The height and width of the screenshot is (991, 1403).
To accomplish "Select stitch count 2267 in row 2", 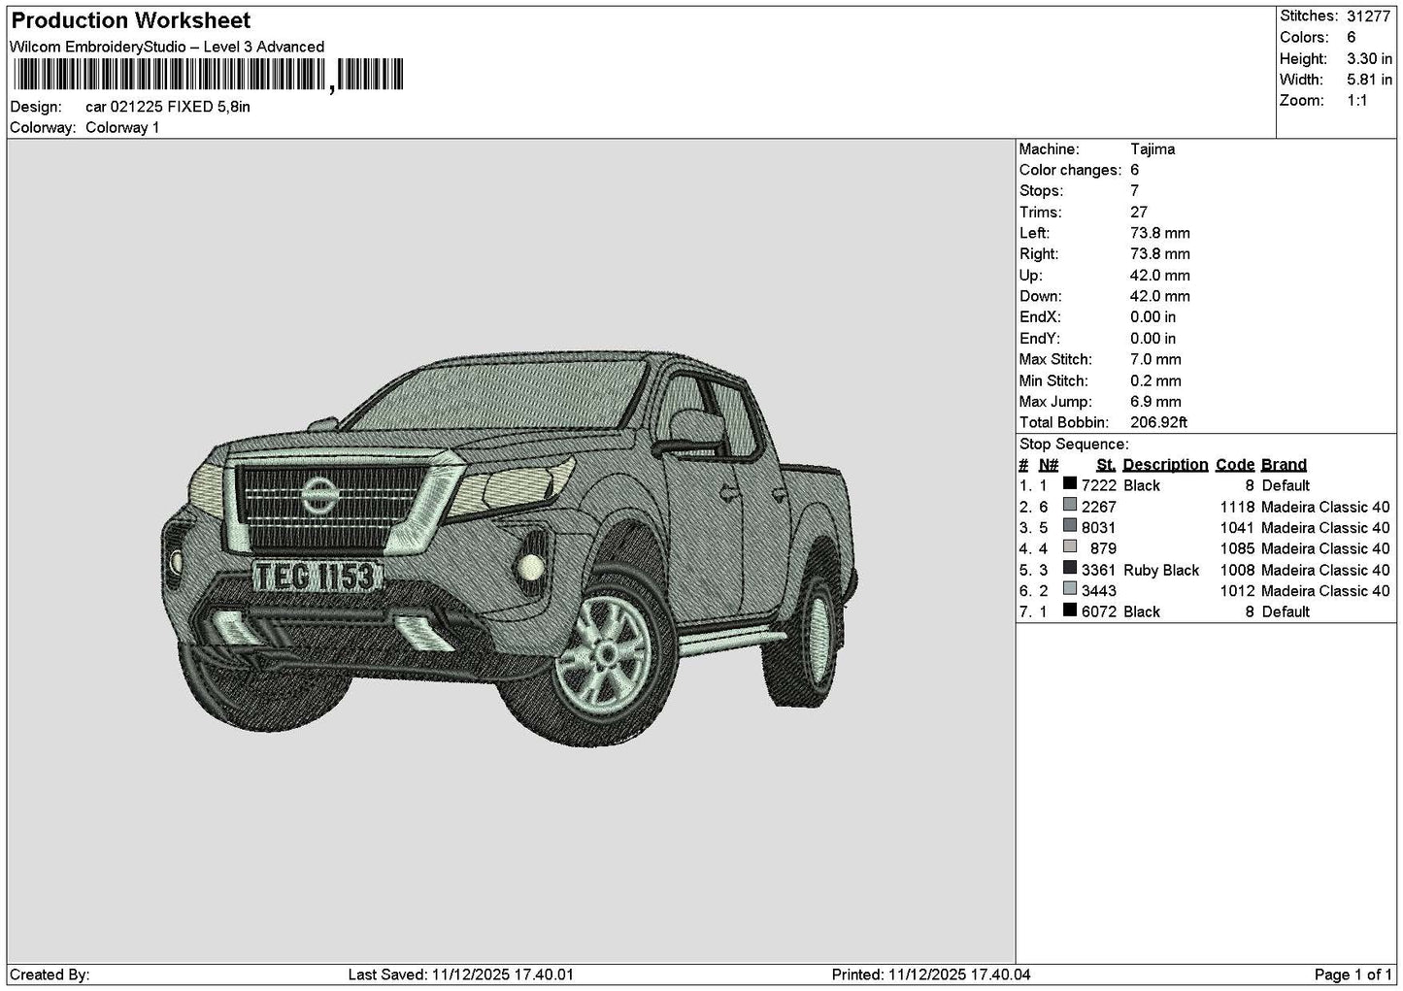I will coord(1099,507).
